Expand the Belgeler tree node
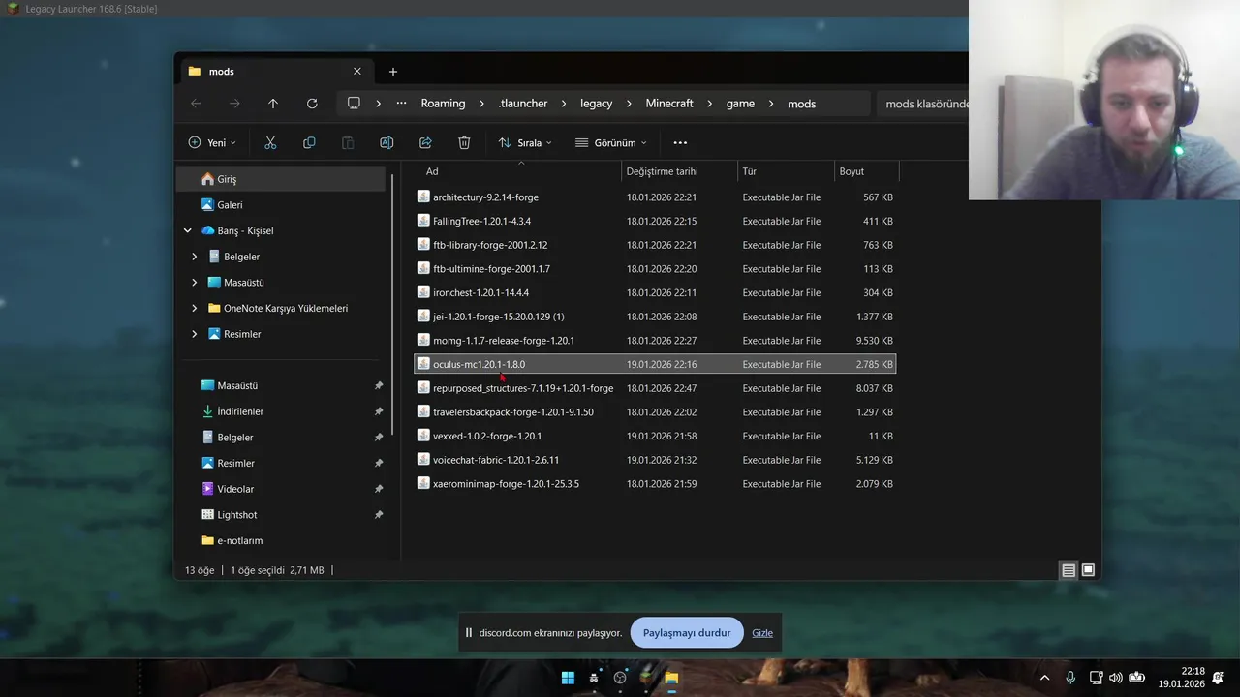The height and width of the screenshot is (697, 1240). (195, 257)
